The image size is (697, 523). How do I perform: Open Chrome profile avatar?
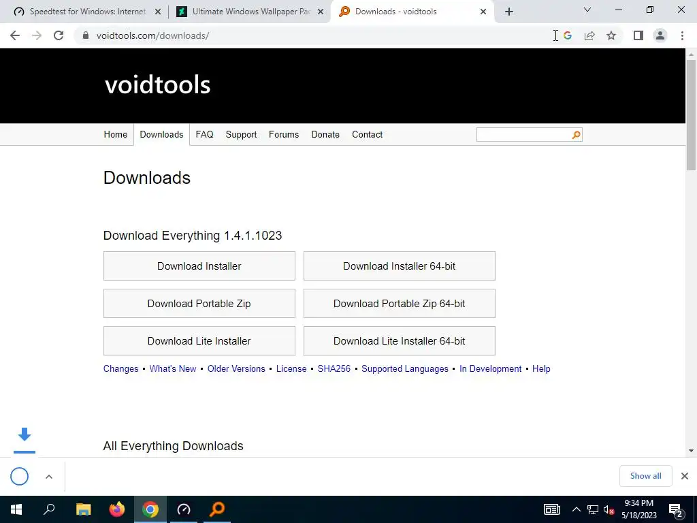(660, 35)
